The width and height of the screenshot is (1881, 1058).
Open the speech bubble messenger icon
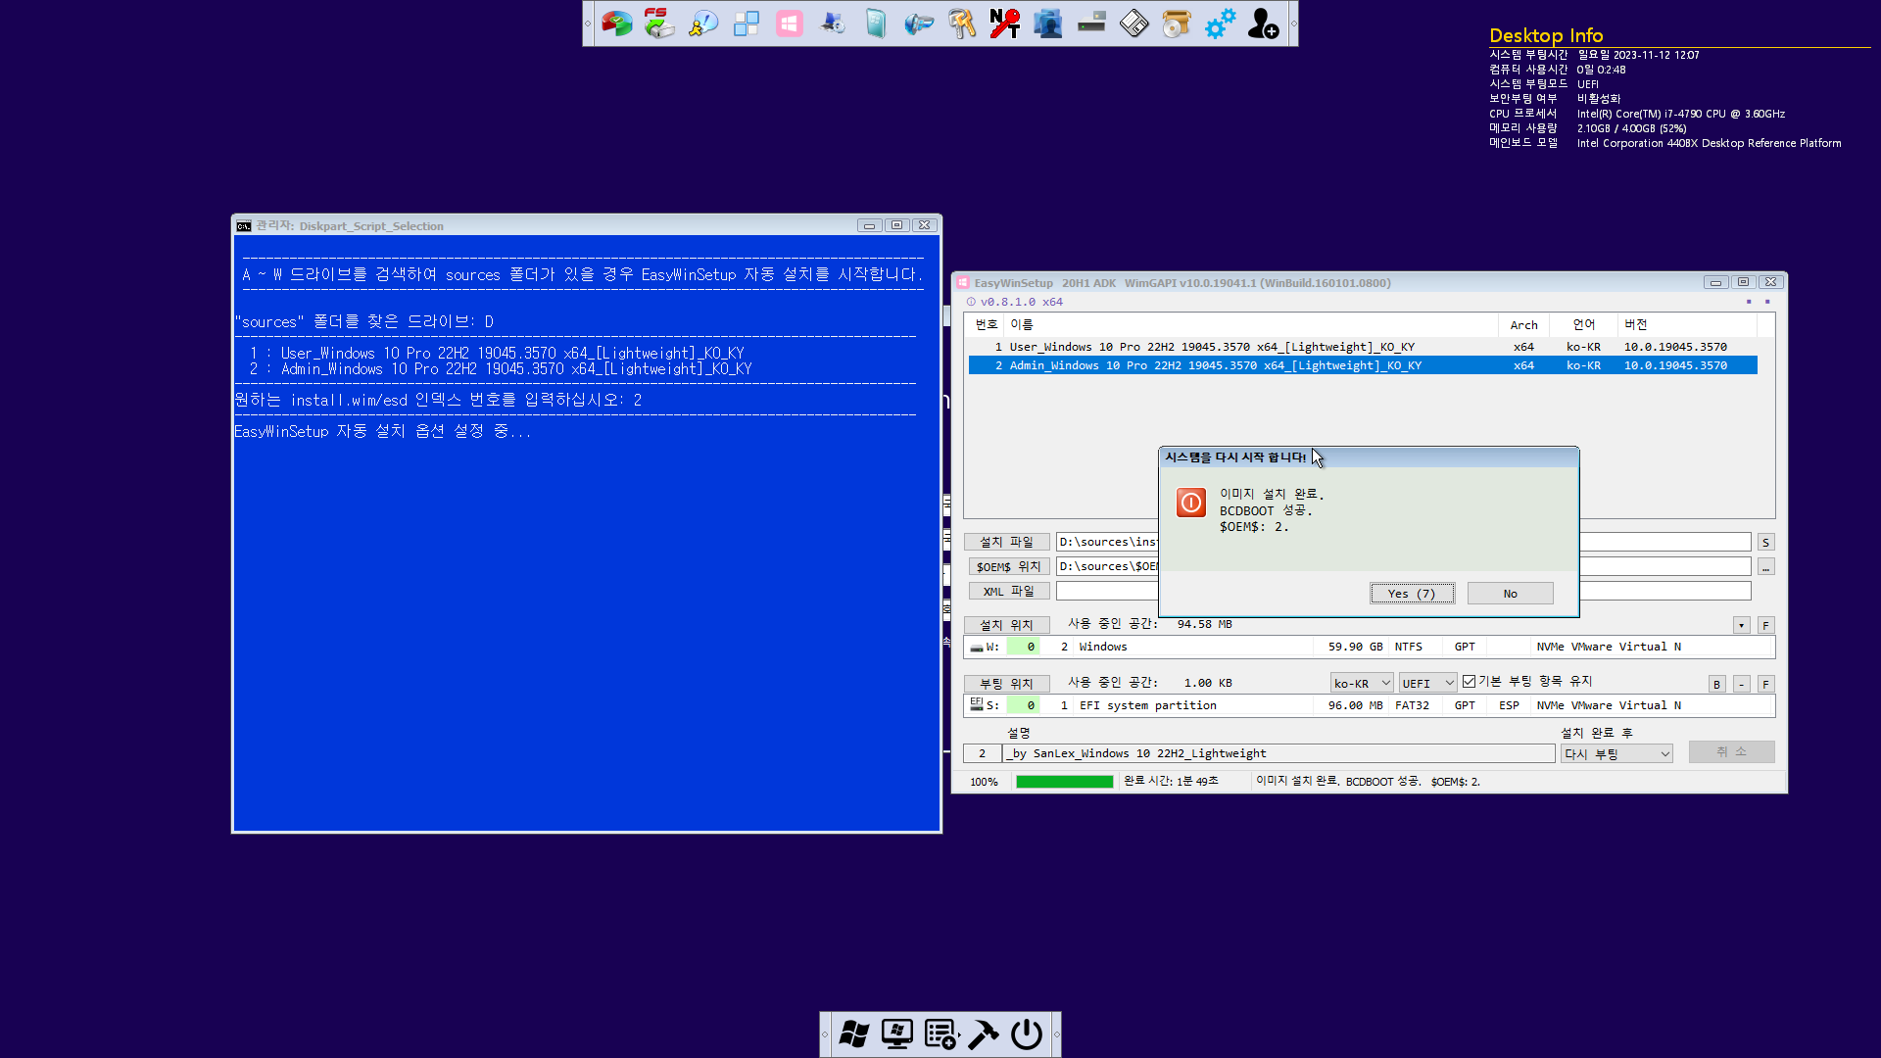[x=702, y=23]
